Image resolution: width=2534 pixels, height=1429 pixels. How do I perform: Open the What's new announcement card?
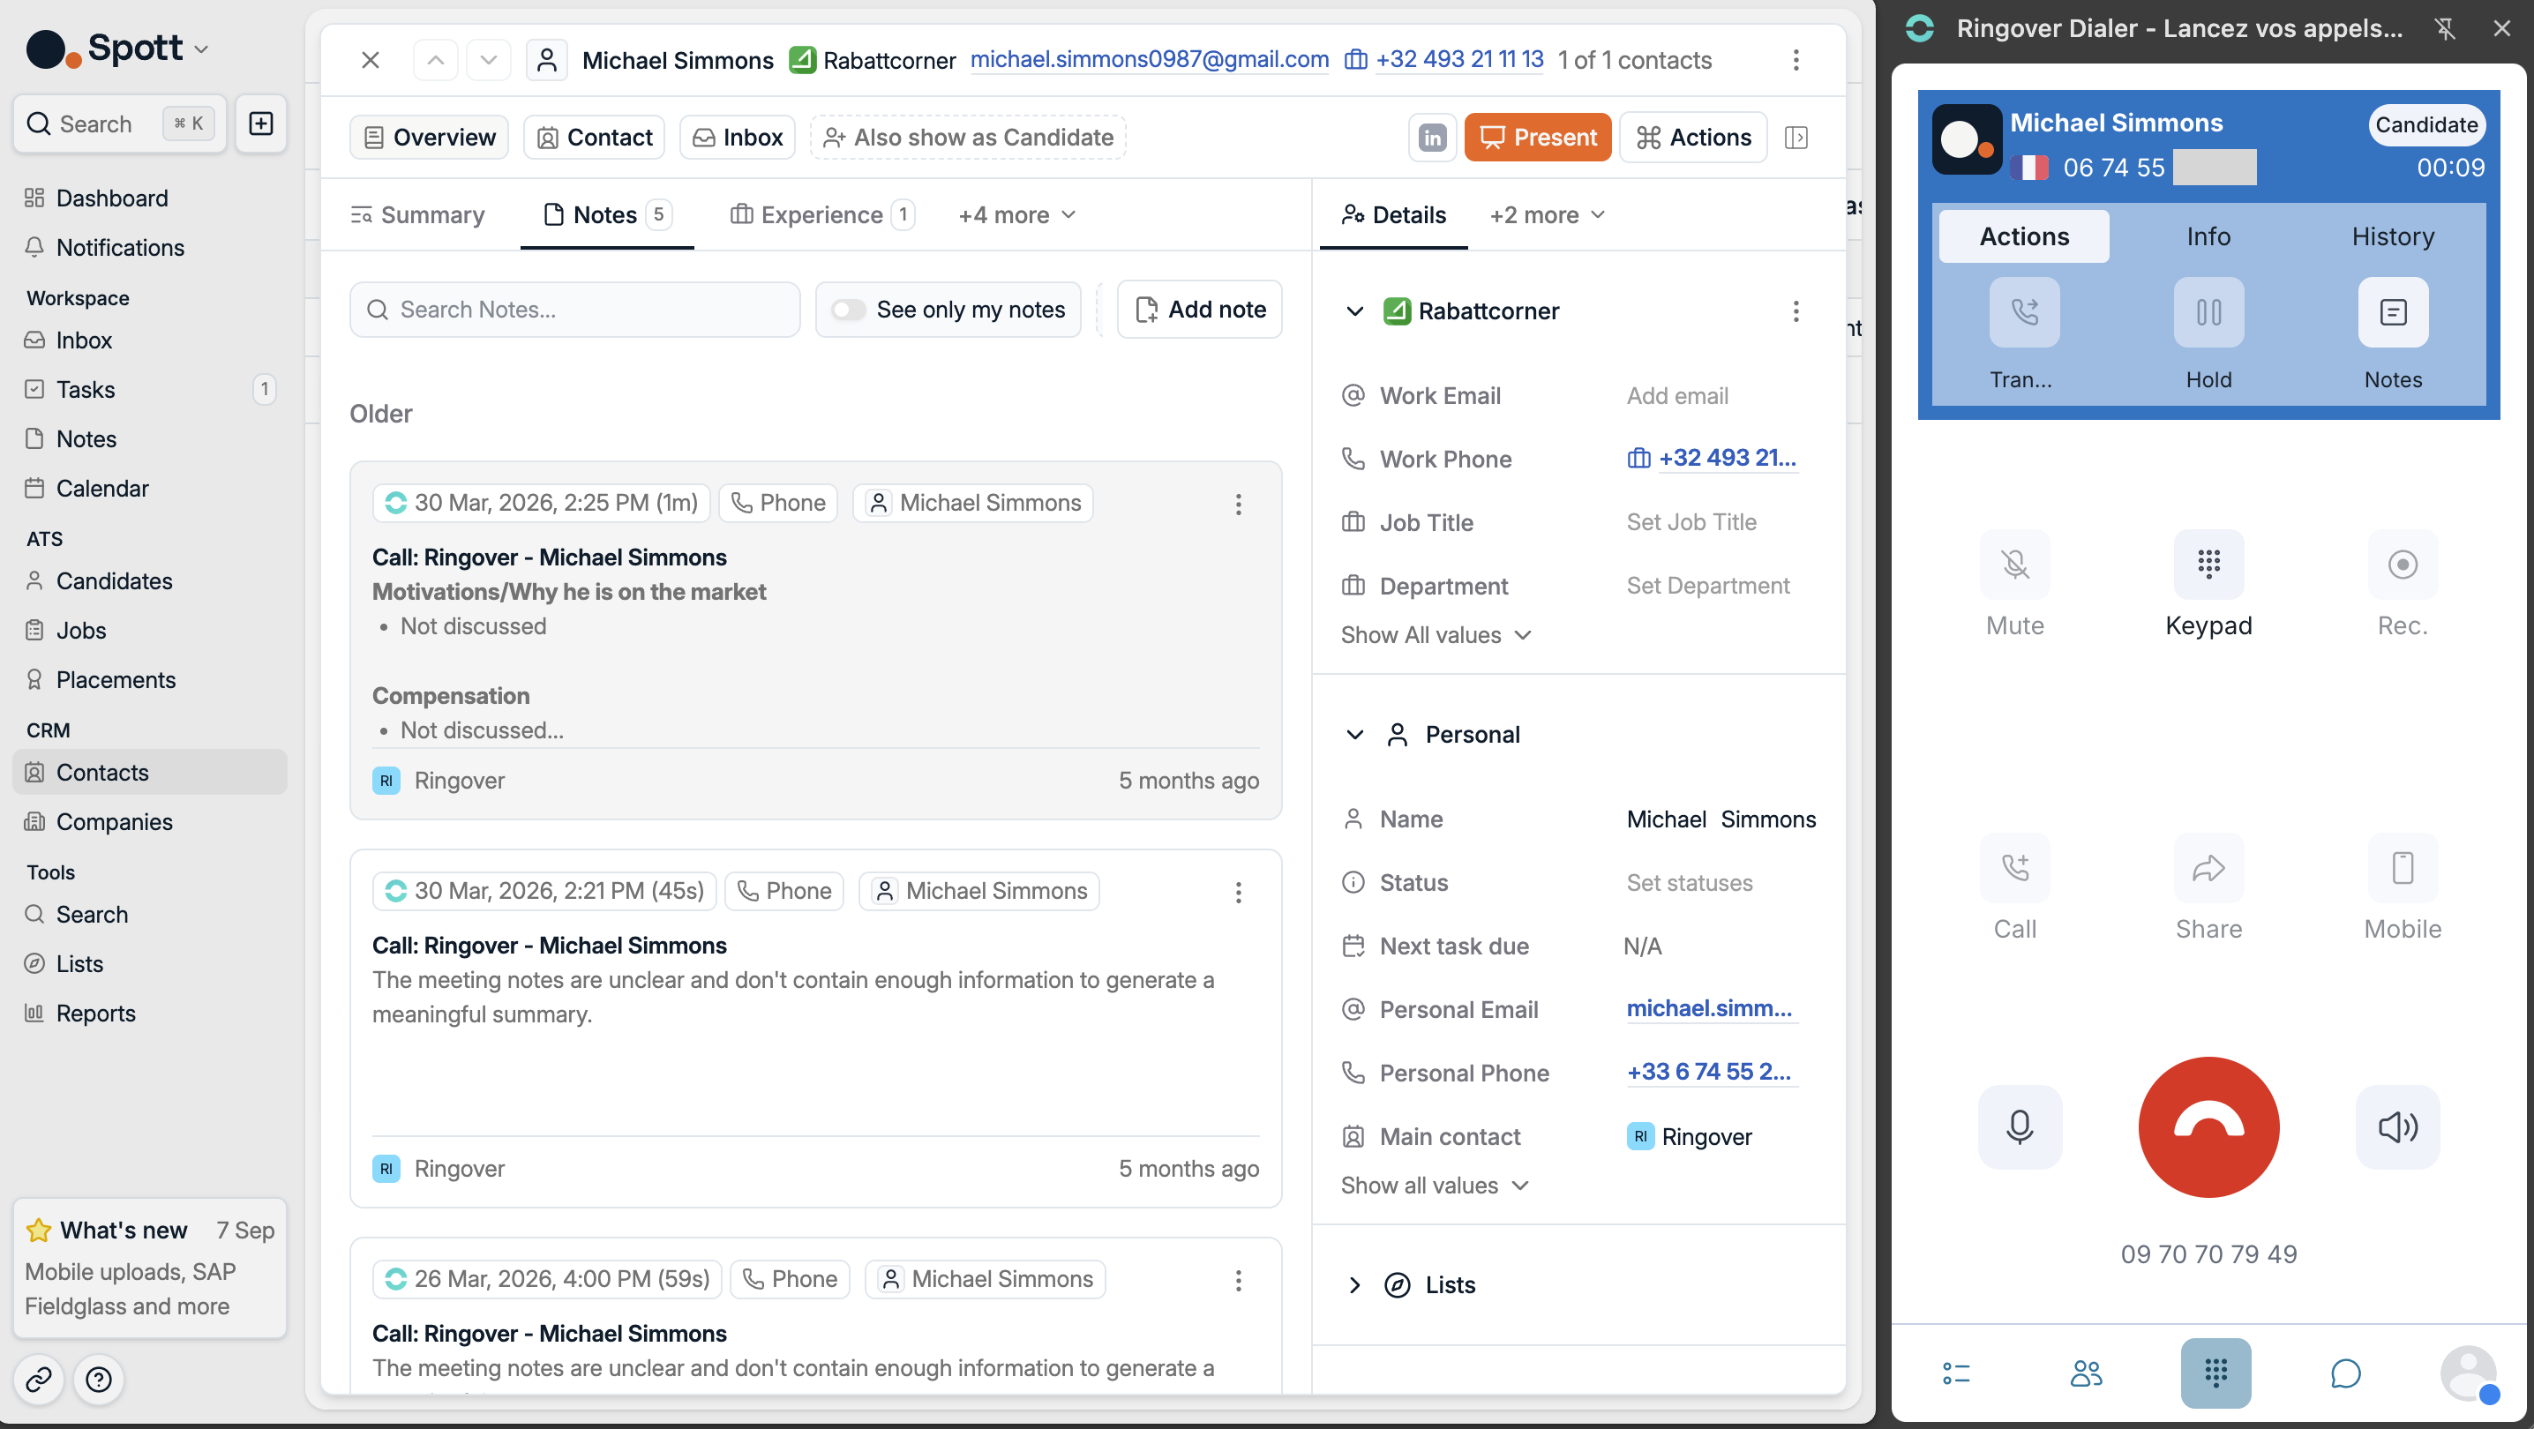coord(149,1268)
